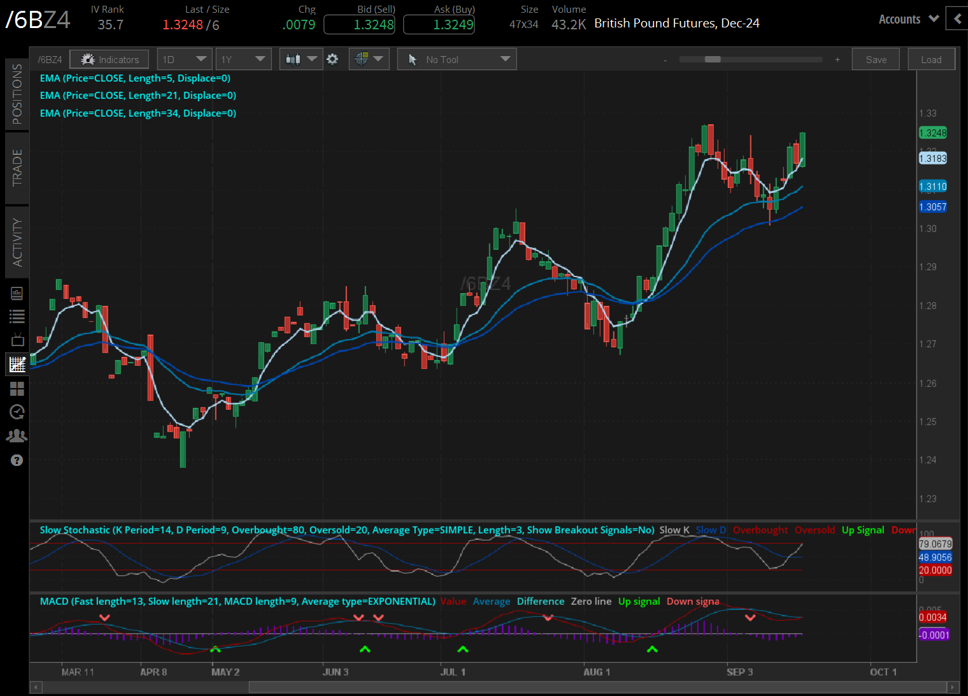Expand the 1D interval dropdown
Viewport: 968px width, 696px height.
(185, 59)
